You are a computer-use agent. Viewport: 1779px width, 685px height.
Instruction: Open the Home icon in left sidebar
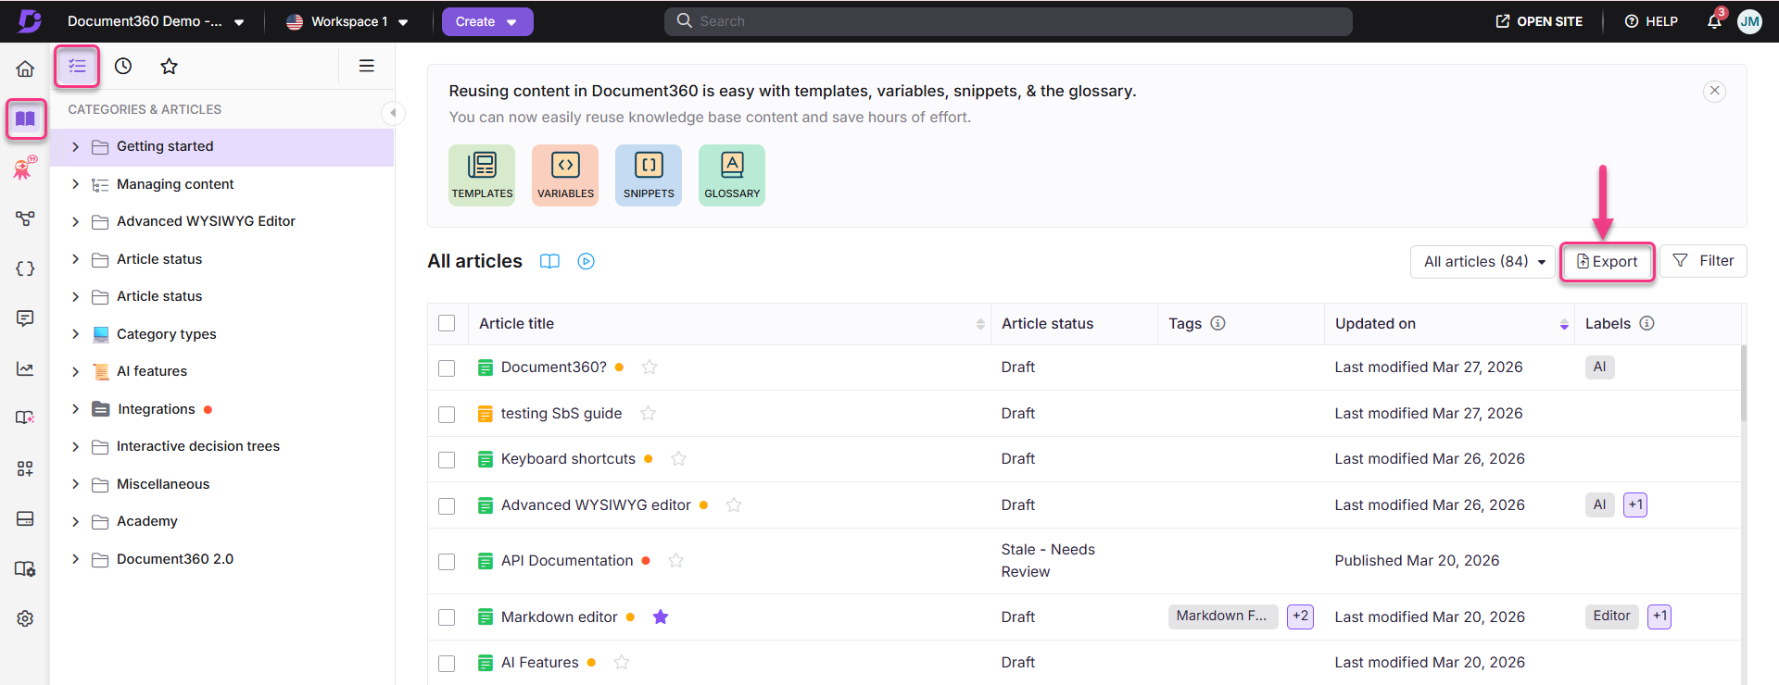25,68
